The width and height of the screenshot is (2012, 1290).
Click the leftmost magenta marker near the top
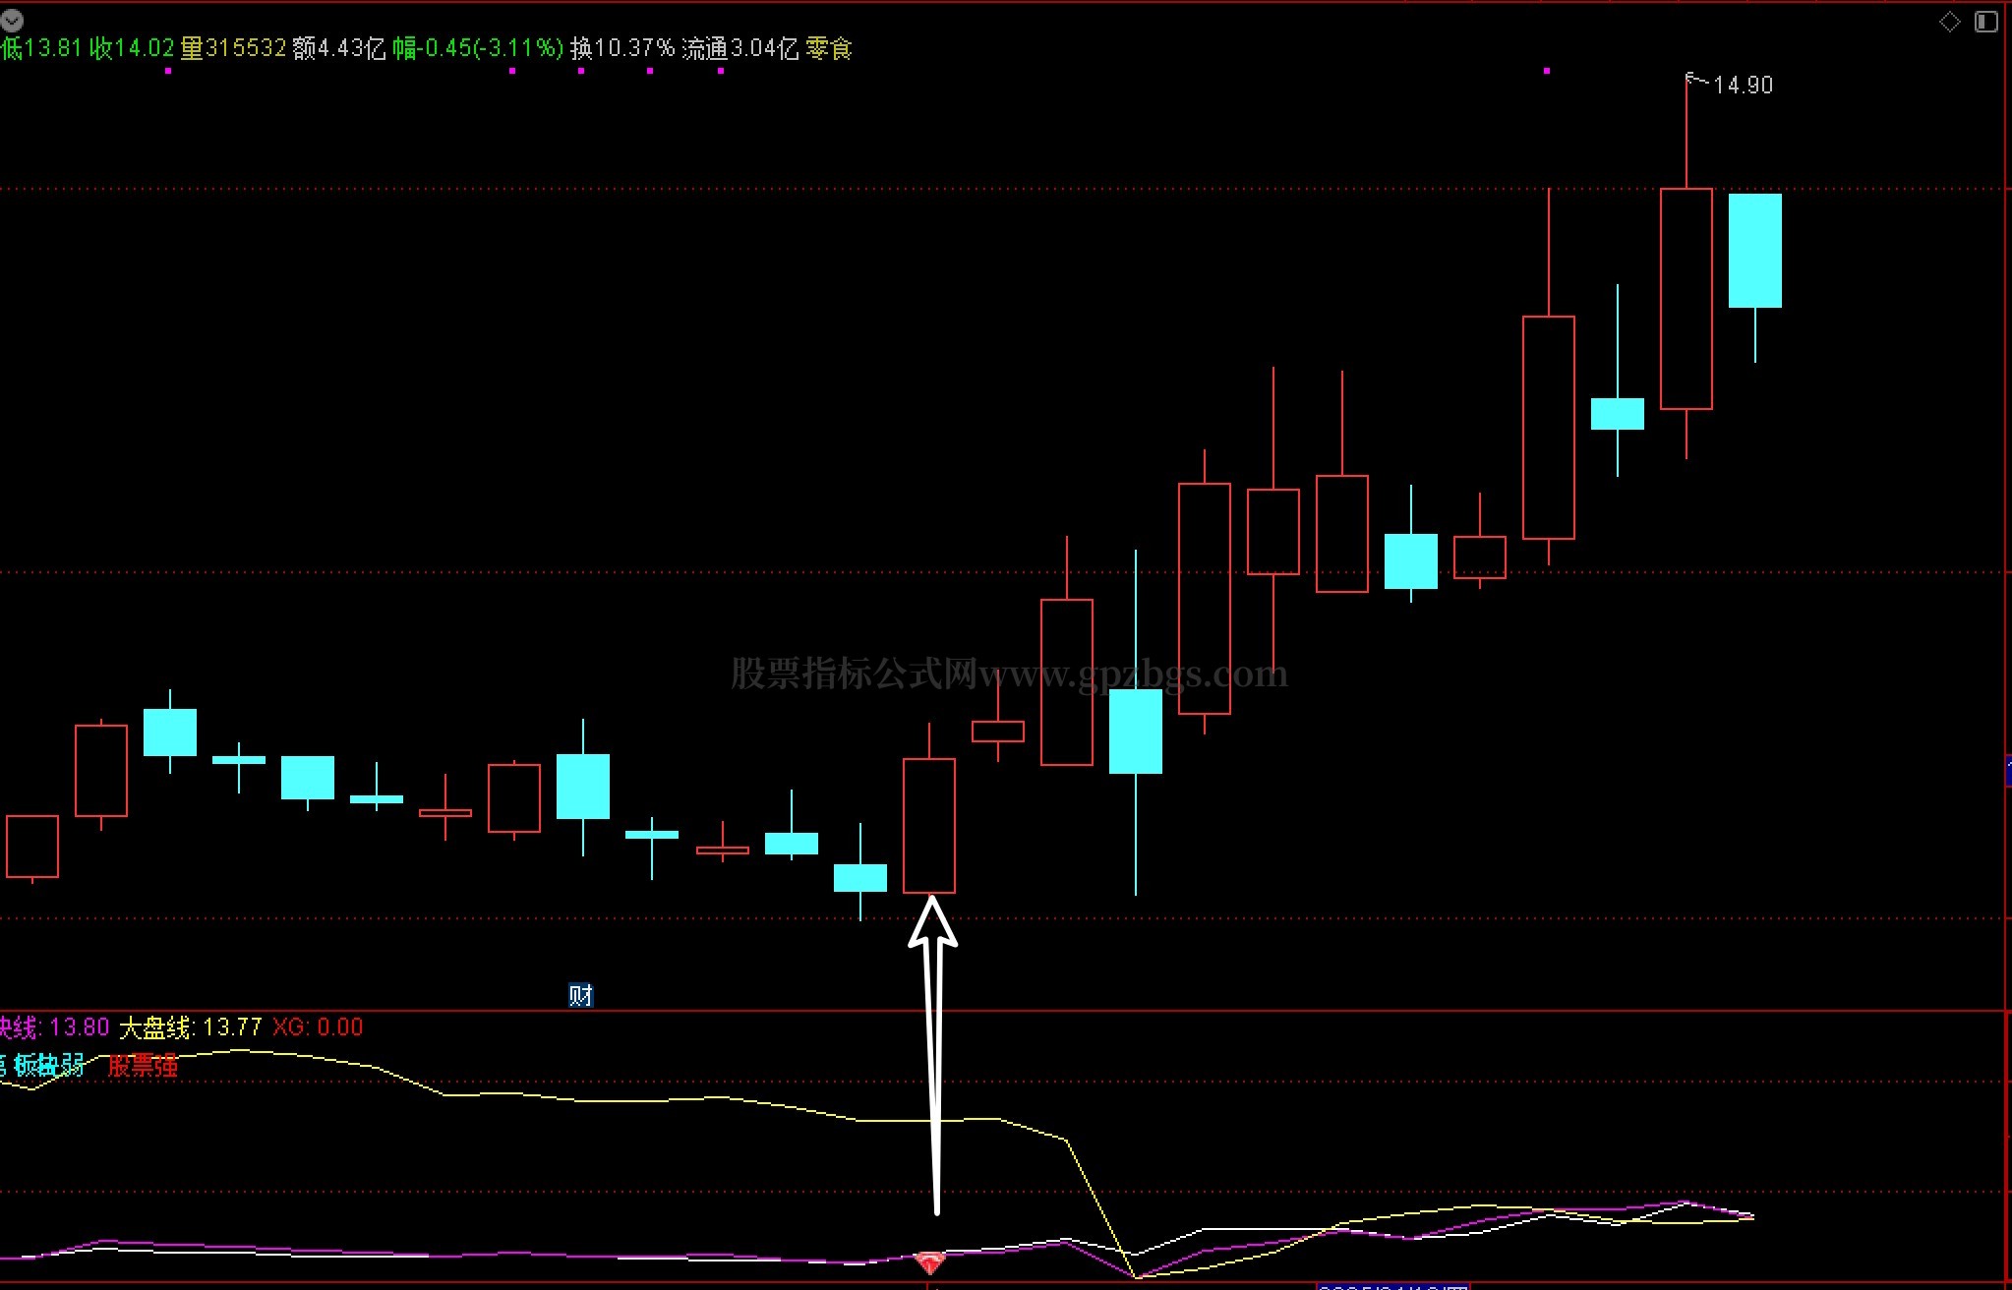[168, 71]
